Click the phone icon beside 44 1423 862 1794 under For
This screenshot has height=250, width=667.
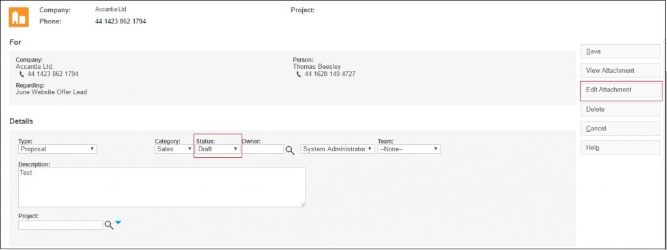pos(22,74)
